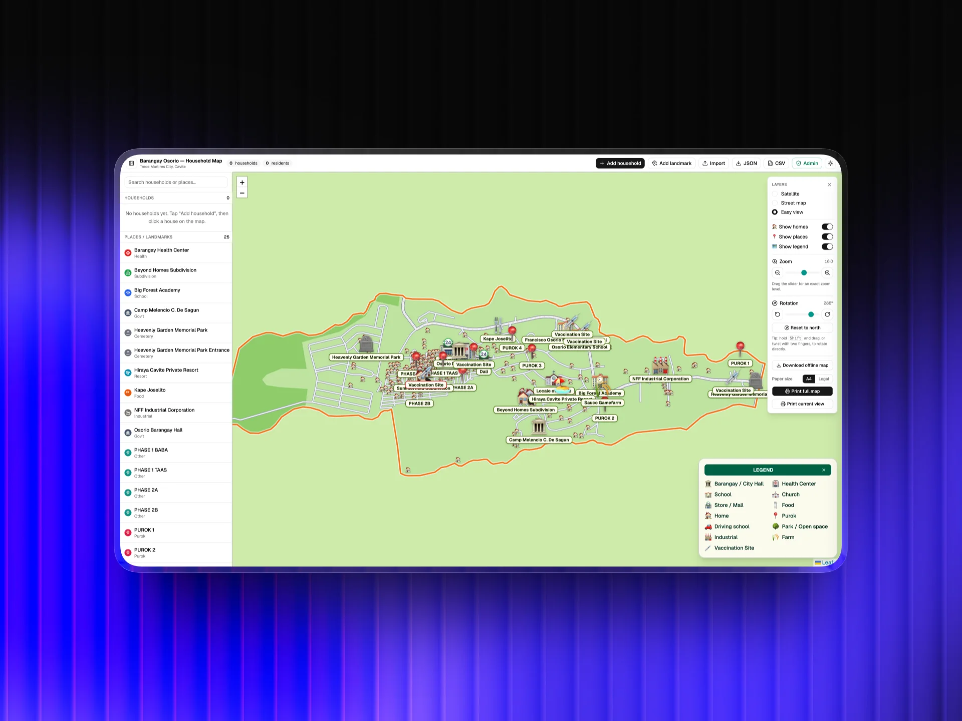962x721 pixels.
Task: Open PUROK 1 list entry
Action: tap(176, 533)
